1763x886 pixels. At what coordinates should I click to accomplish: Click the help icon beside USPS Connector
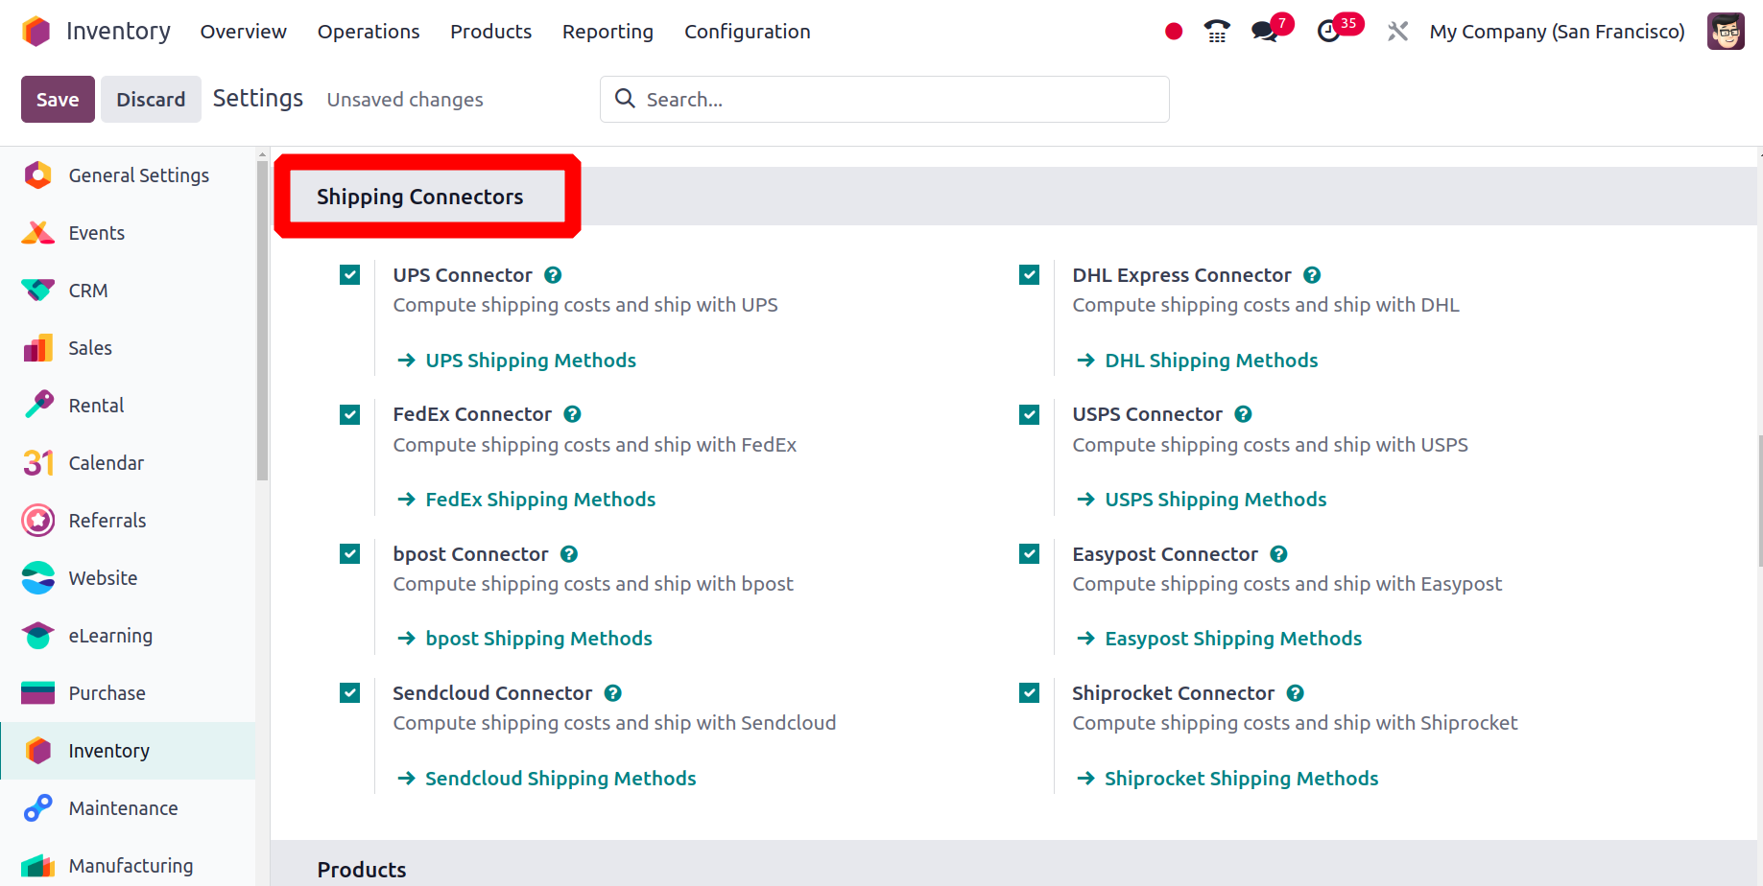click(x=1243, y=414)
